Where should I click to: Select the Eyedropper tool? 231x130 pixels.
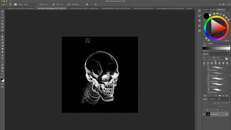pyautogui.click(x=3, y=27)
